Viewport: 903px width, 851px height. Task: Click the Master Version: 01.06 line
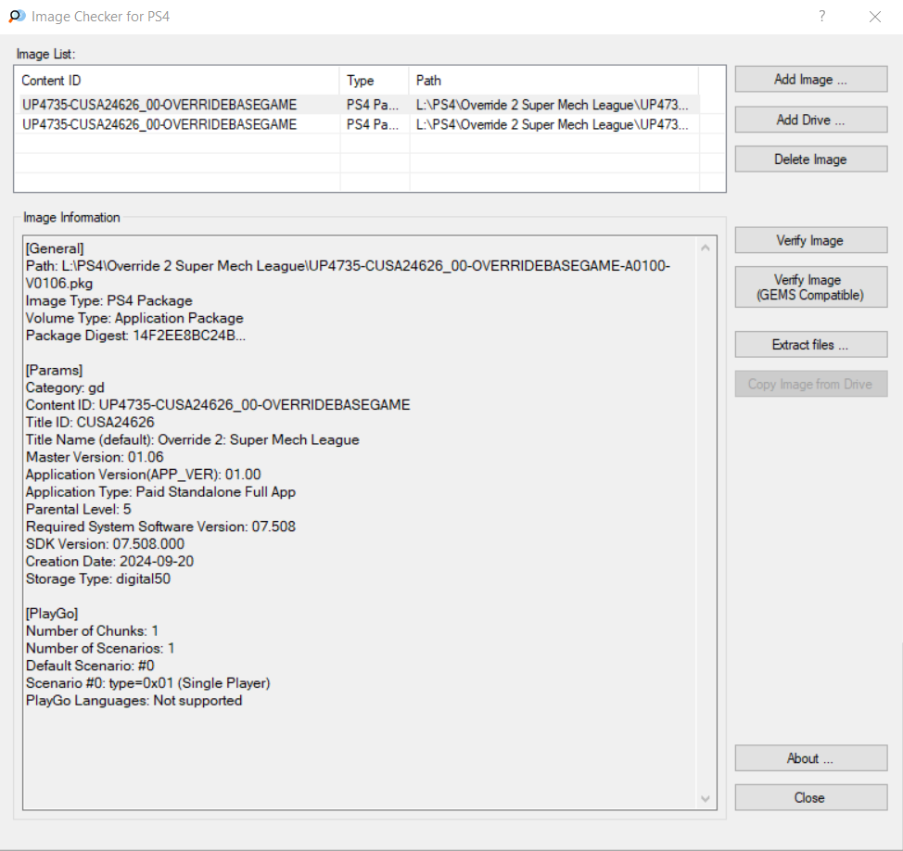[x=95, y=457]
